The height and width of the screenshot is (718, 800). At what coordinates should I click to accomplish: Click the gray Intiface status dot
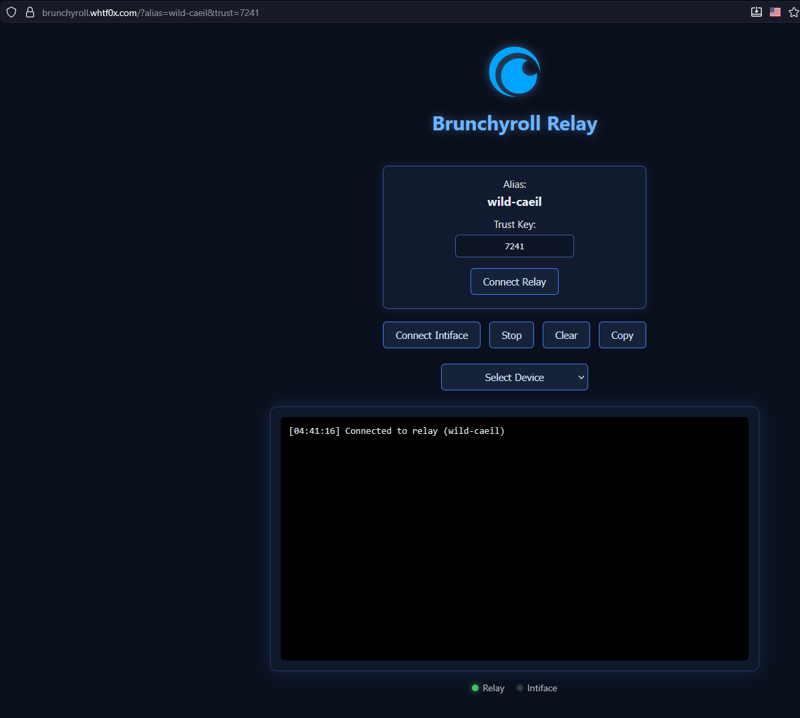tap(520, 688)
